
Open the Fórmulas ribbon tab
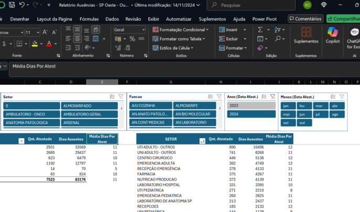click(89, 19)
